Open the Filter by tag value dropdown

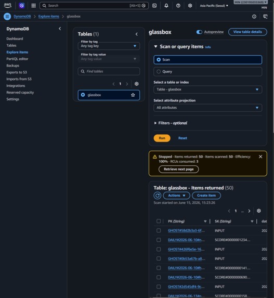pos(109,59)
